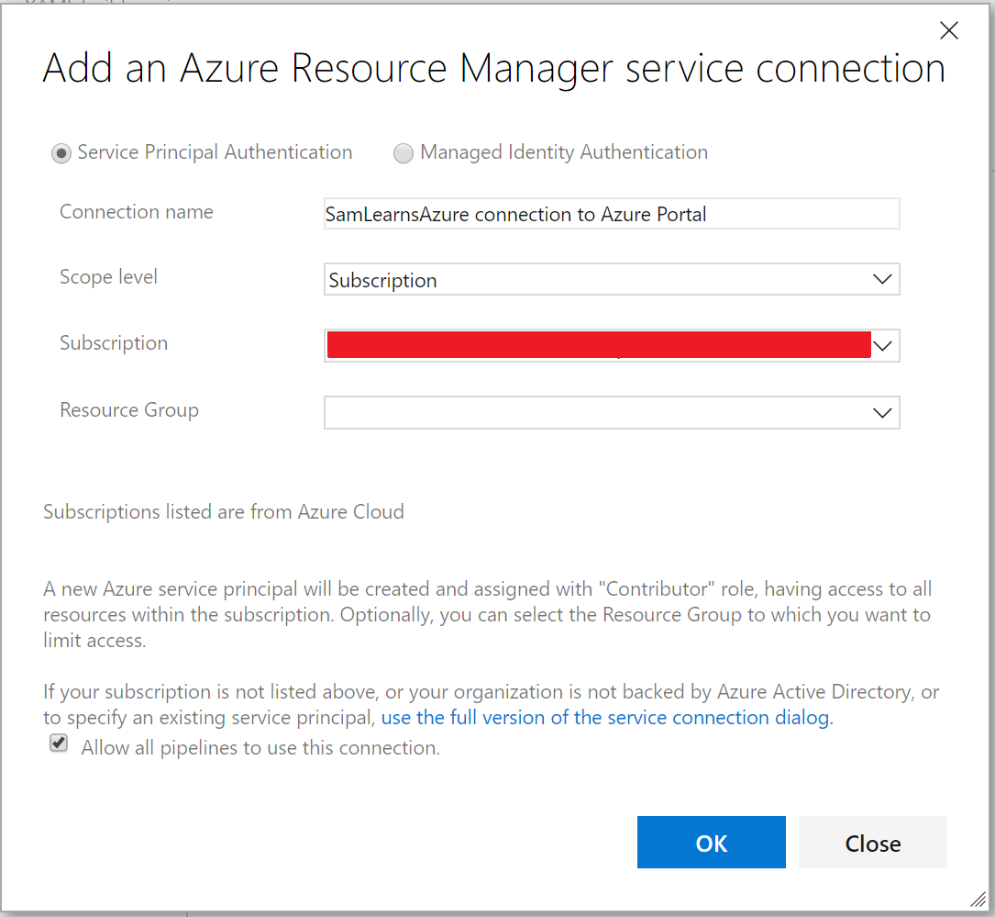Select Service Principal Authentication radio button
Viewport: 995px width, 917px height.
pos(61,154)
